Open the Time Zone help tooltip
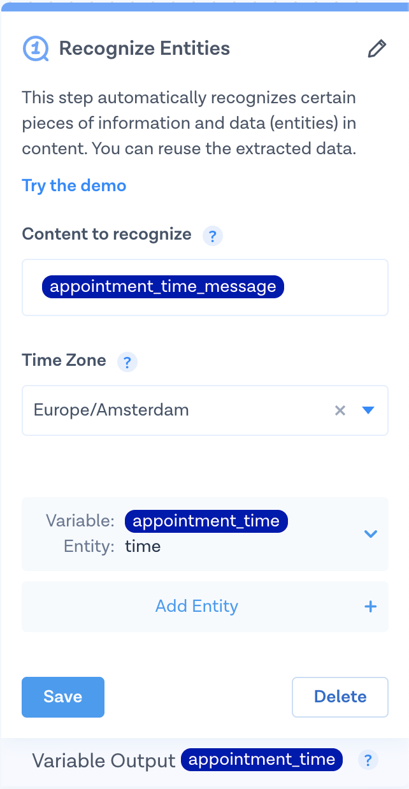The image size is (409, 789). [127, 362]
